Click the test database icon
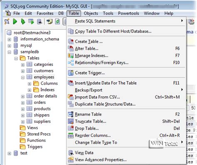197x165 pixels. pos(16,153)
